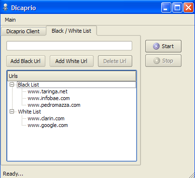Click the Add Black Url button
Viewport: 195px width, 178px height.
tap(26, 61)
